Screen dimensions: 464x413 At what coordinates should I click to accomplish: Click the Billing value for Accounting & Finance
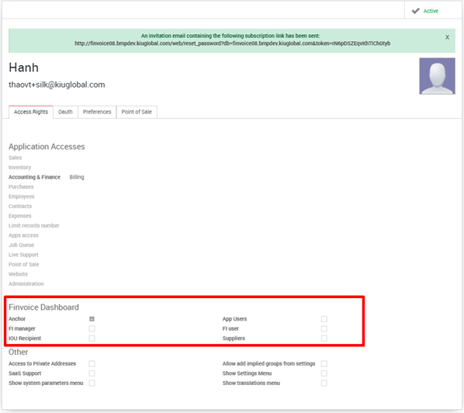click(77, 177)
